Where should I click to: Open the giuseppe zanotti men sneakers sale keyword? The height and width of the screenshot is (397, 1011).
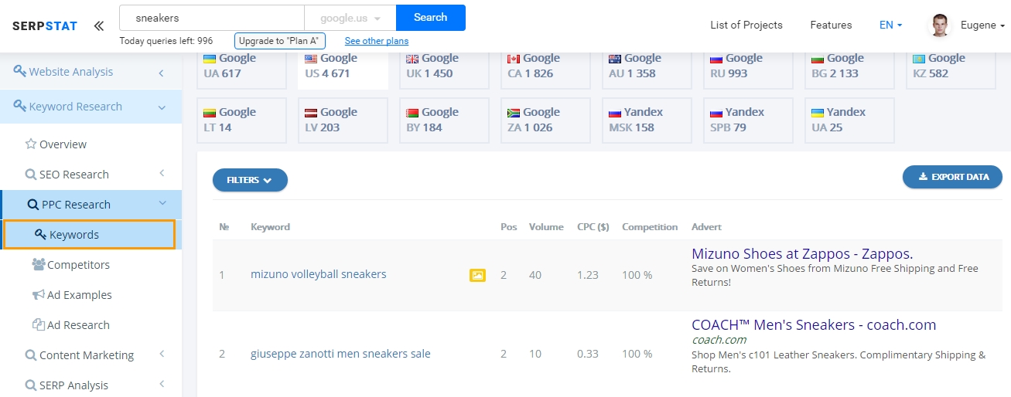340,354
